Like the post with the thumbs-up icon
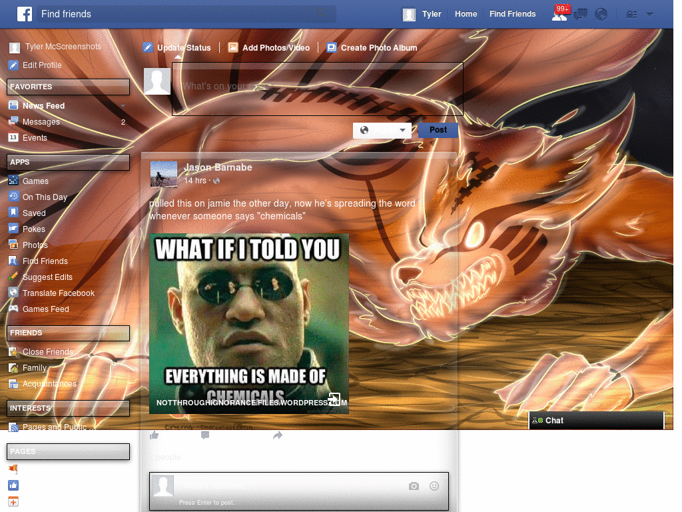Image resolution: width=682 pixels, height=512 pixels. 154,435
